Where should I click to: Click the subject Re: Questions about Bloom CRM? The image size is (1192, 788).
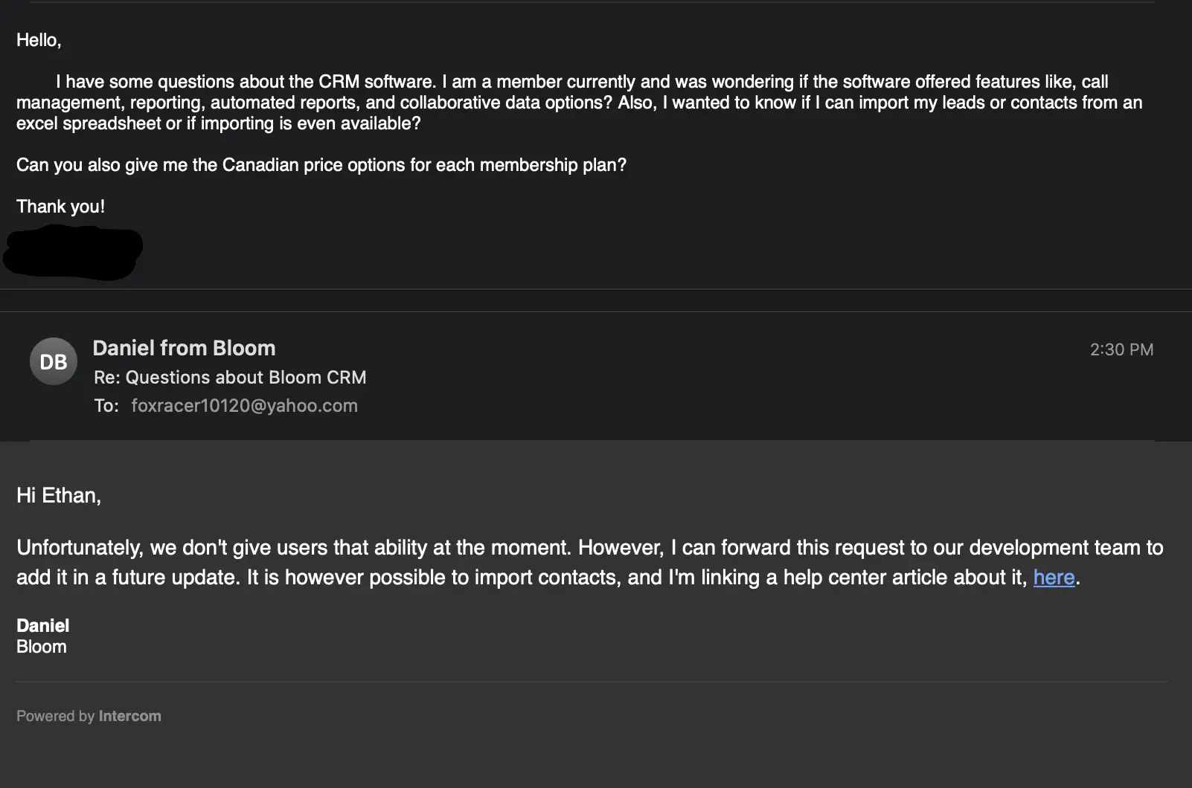(x=230, y=377)
